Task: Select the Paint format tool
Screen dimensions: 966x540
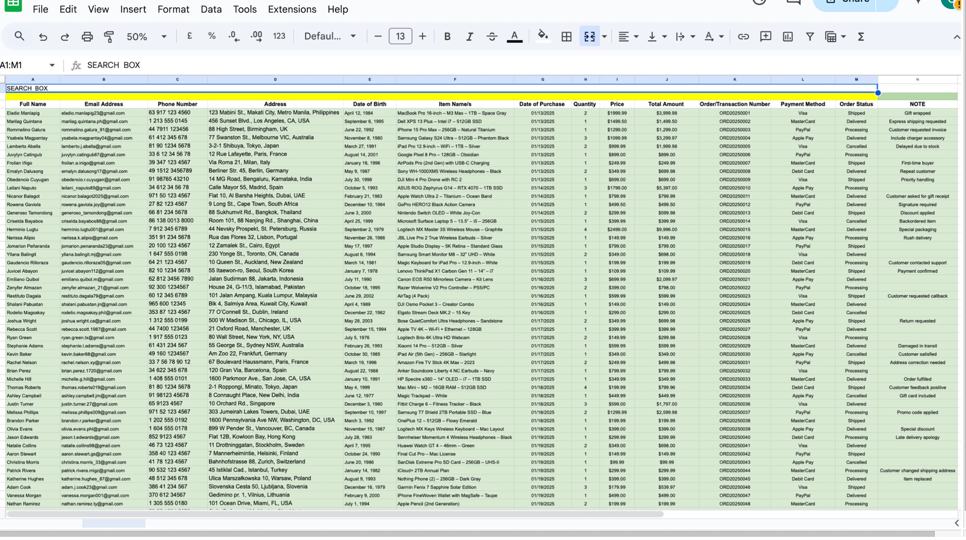Action: pyautogui.click(x=109, y=37)
